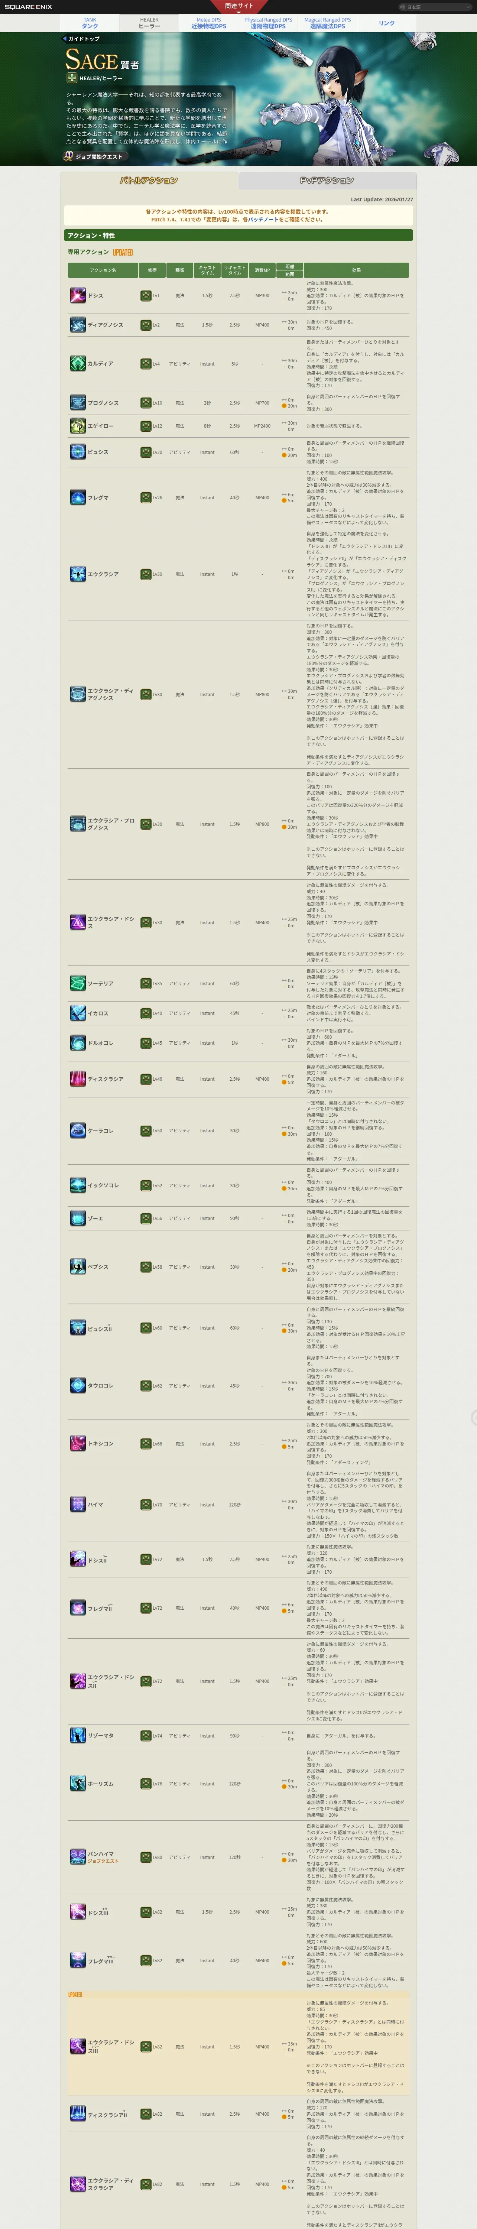Click the 専用アクション subheading
Image resolution: width=477 pixels, height=2229 pixels.
point(88,252)
